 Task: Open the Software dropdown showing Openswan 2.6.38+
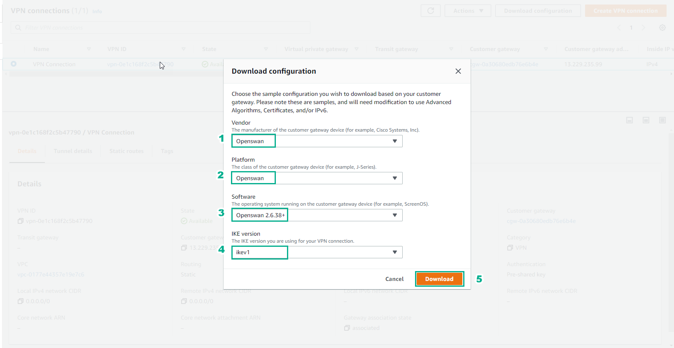[x=317, y=215]
